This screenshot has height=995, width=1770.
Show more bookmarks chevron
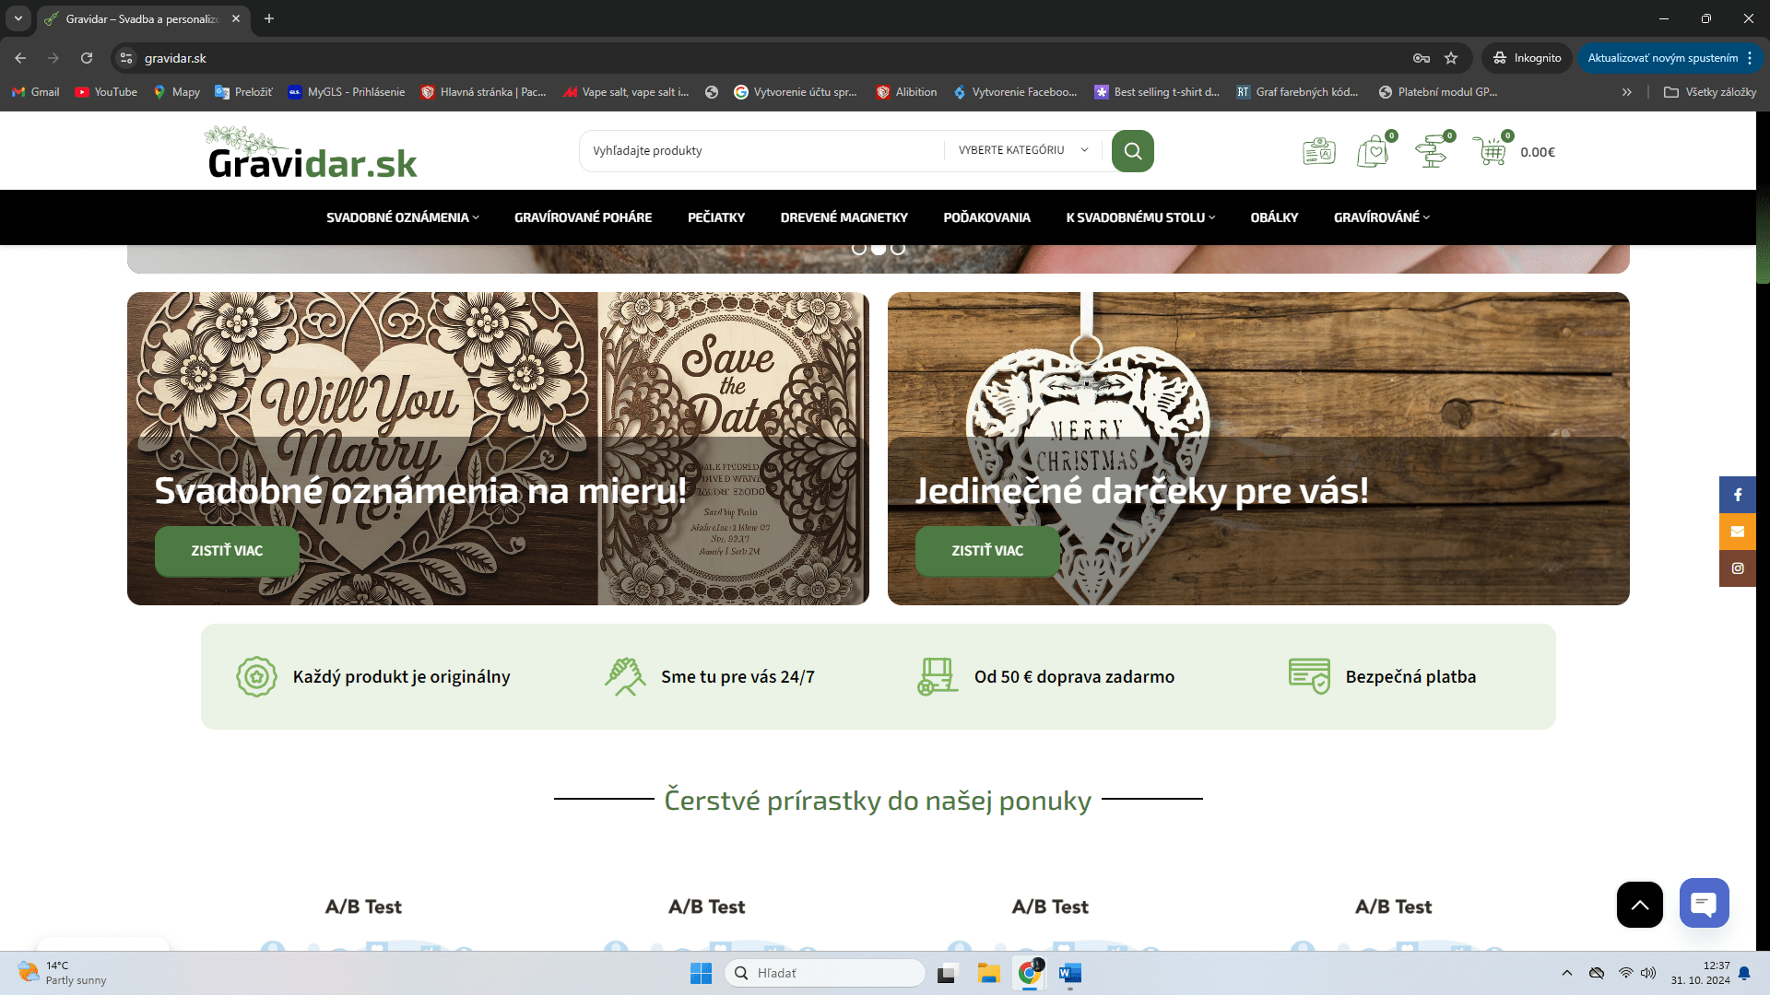1627,92
